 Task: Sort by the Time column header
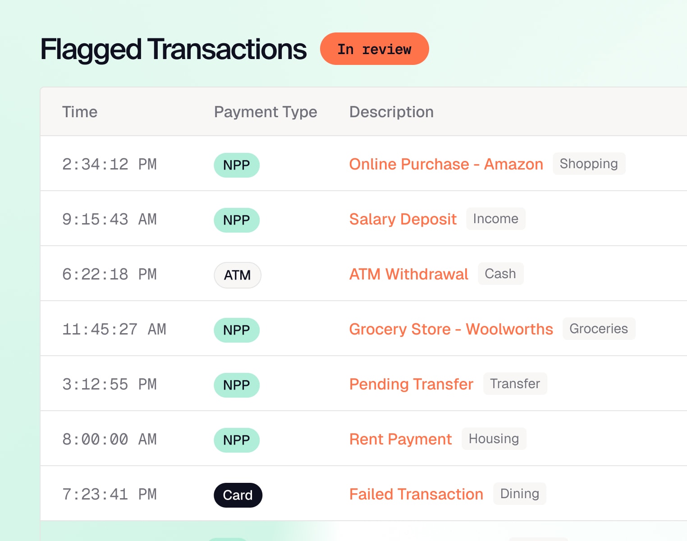click(80, 112)
